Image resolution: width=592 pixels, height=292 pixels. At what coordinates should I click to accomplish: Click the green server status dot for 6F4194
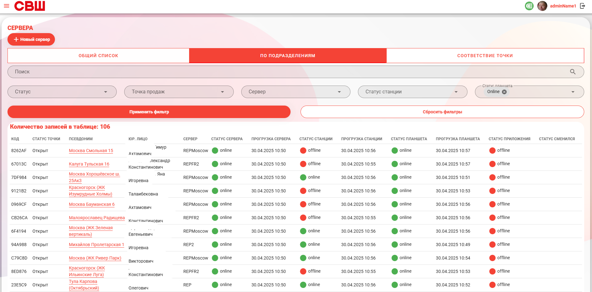(215, 231)
